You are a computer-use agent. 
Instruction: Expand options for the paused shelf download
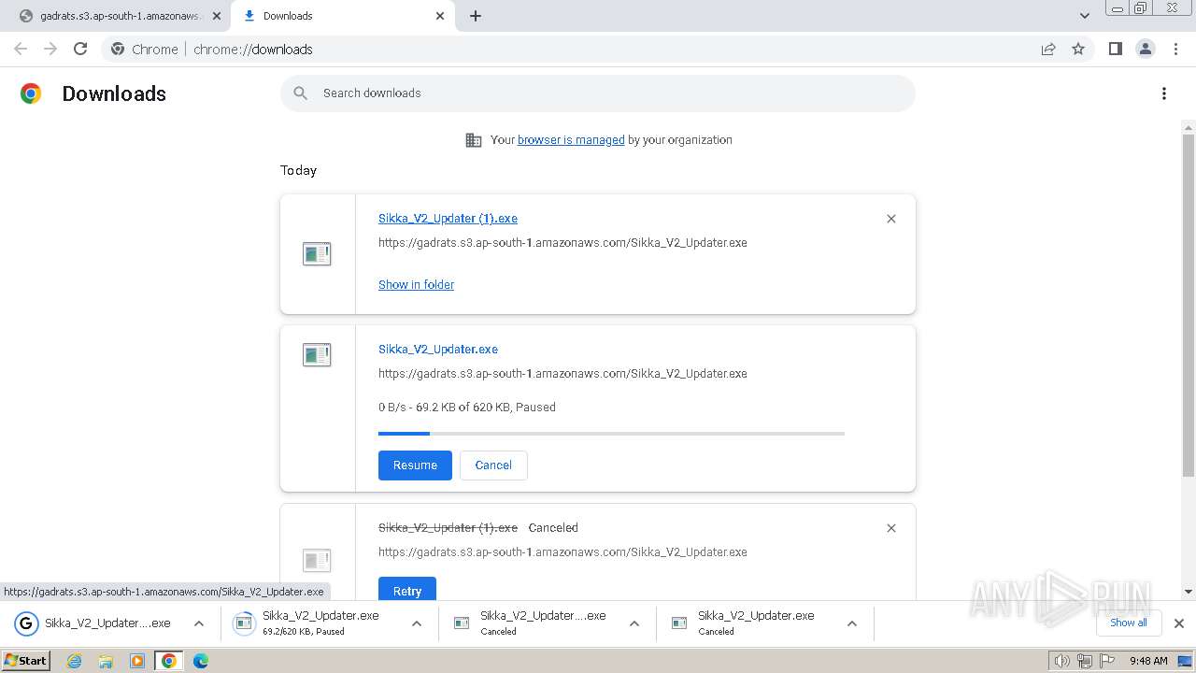pyautogui.click(x=417, y=623)
